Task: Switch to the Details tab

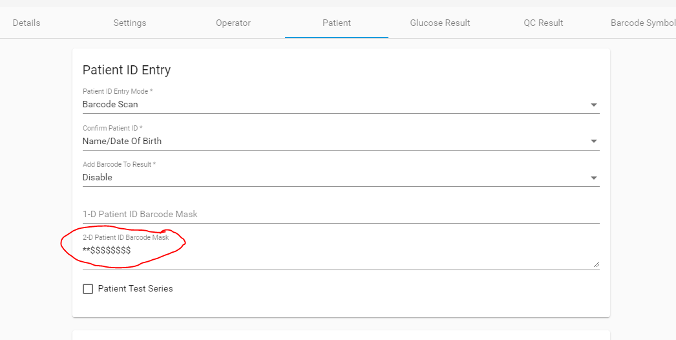Action: [26, 23]
